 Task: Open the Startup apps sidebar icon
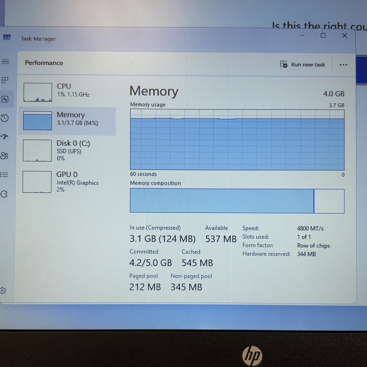coord(5,137)
